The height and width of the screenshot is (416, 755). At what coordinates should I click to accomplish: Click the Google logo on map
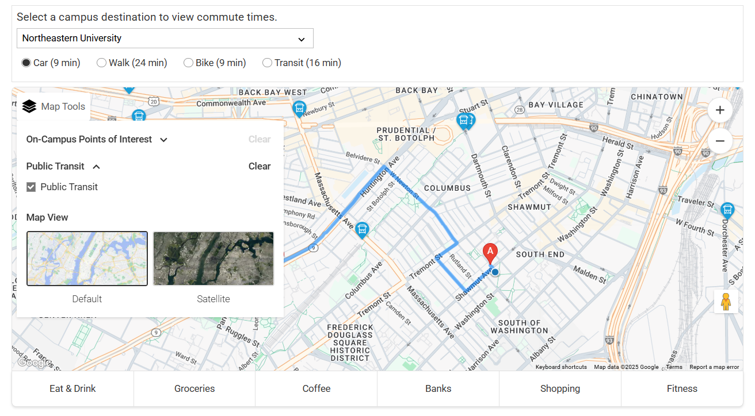(x=33, y=363)
